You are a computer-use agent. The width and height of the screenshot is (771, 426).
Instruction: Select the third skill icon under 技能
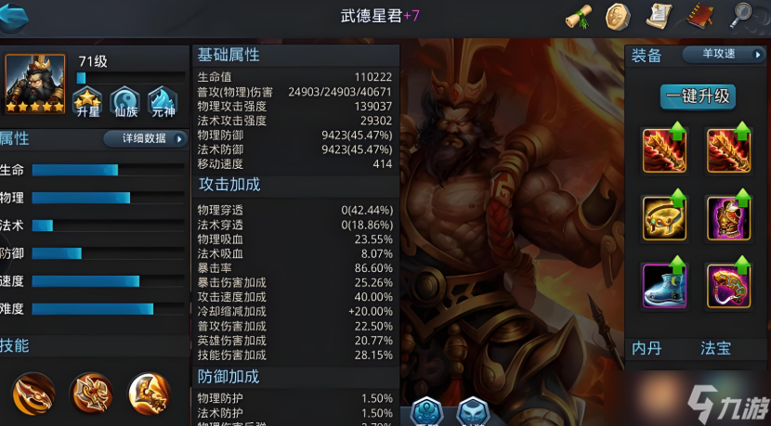point(149,394)
